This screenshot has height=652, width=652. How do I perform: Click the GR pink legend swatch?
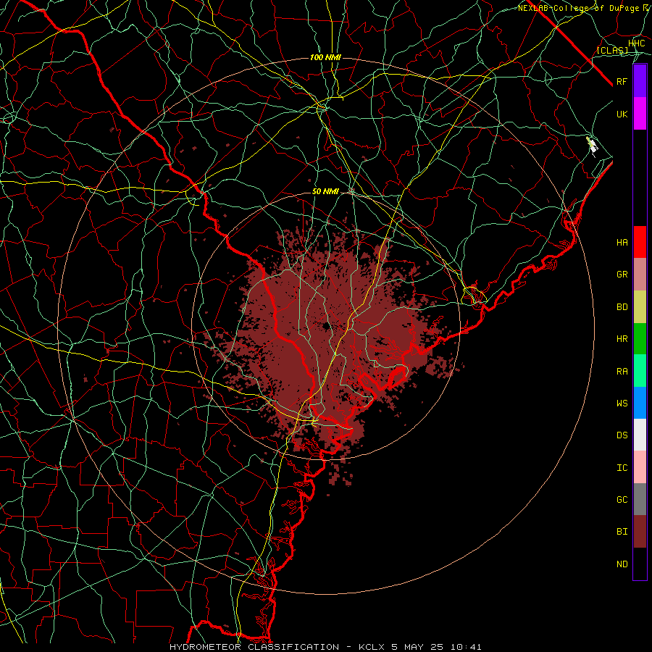tap(640, 275)
